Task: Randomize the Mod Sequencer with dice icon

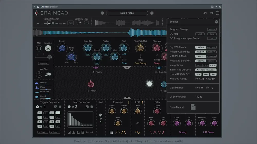Action: [x=87, y=107]
